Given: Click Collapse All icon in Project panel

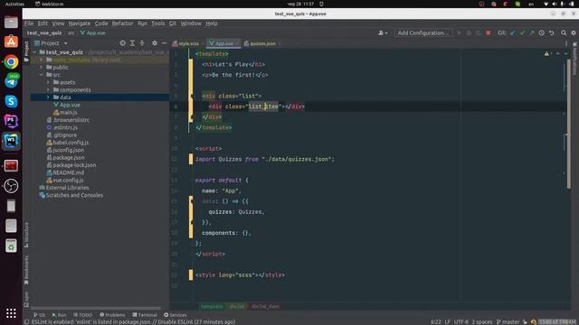Looking at the screenshot, I should (142, 43).
